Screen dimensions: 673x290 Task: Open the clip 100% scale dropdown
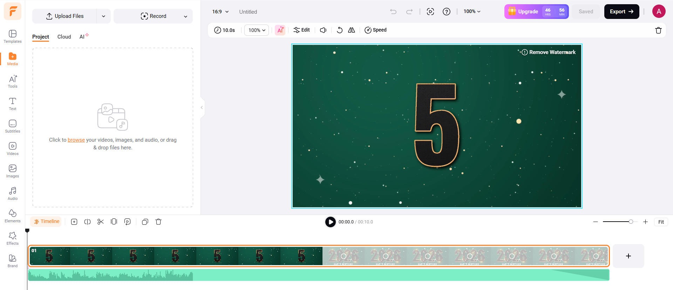point(257,30)
